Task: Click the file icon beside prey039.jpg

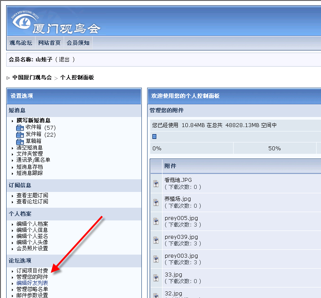Action: pyautogui.click(x=156, y=240)
